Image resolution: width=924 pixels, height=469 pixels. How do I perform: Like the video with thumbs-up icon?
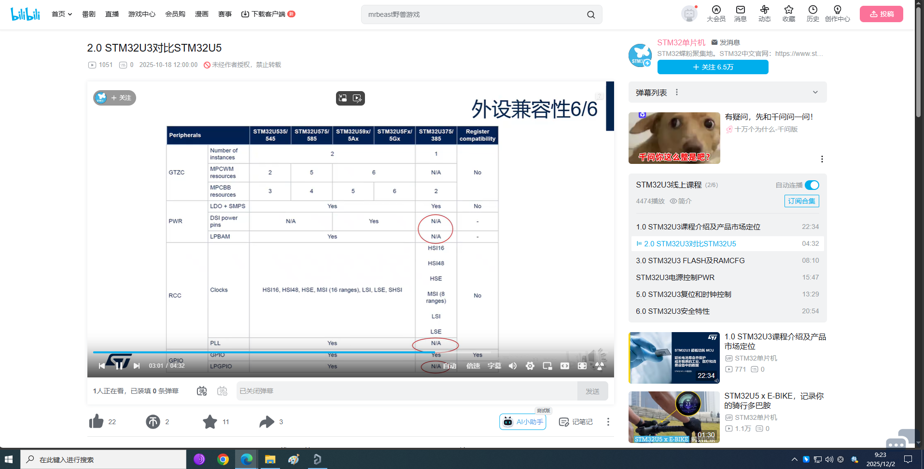pyautogui.click(x=97, y=422)
